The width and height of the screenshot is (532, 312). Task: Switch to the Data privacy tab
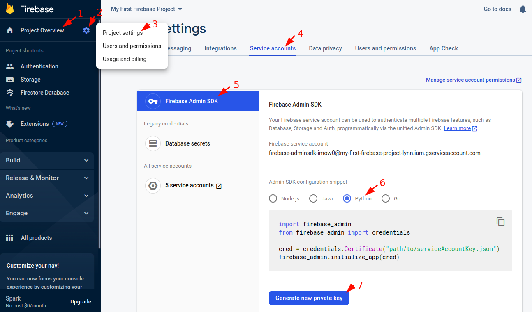tap(325, 48)
